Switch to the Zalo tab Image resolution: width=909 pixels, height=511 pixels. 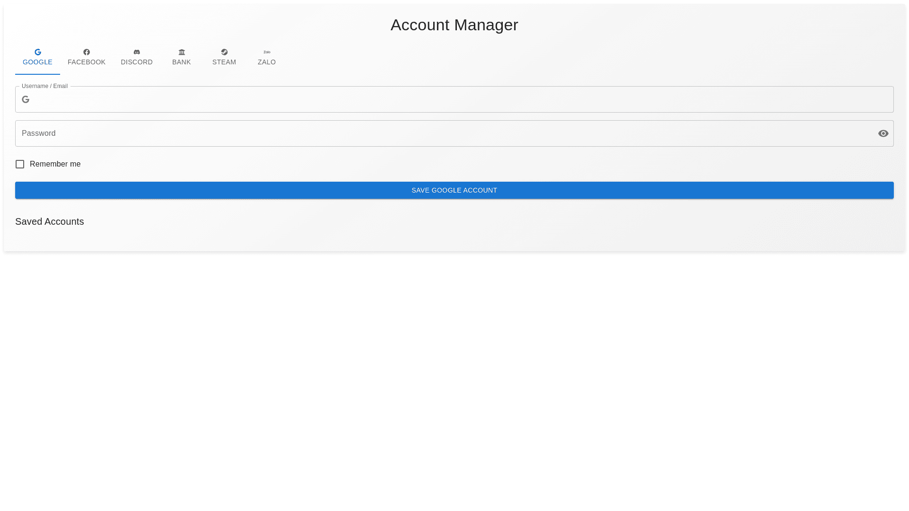point(267,62)
